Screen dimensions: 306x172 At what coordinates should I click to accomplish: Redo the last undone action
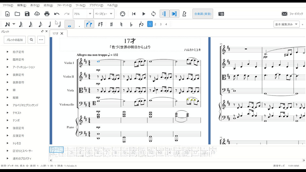tap(67, 14)
